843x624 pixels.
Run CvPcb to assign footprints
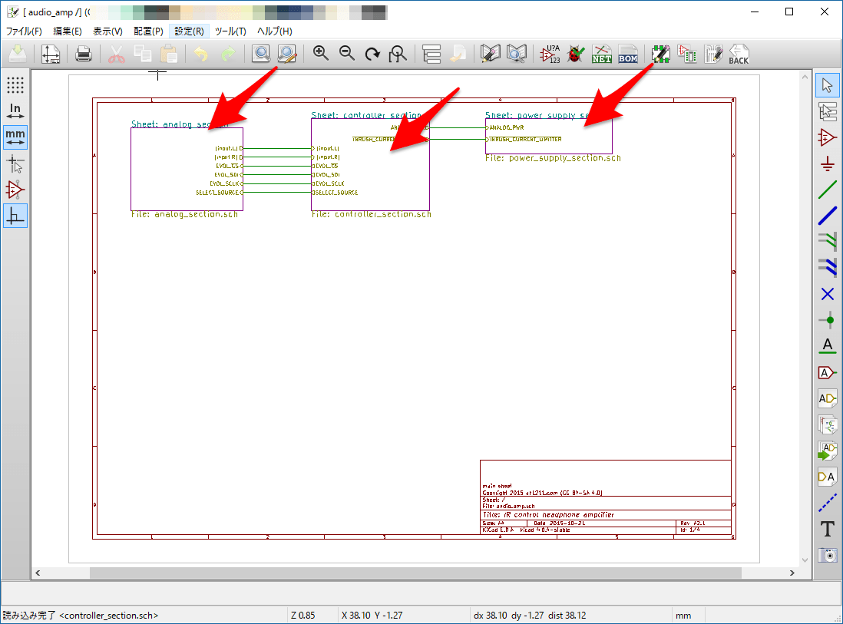(687, 54)
